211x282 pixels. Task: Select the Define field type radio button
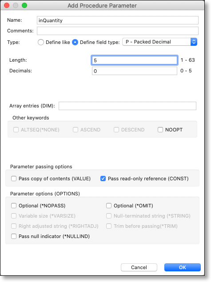(75, 42)
